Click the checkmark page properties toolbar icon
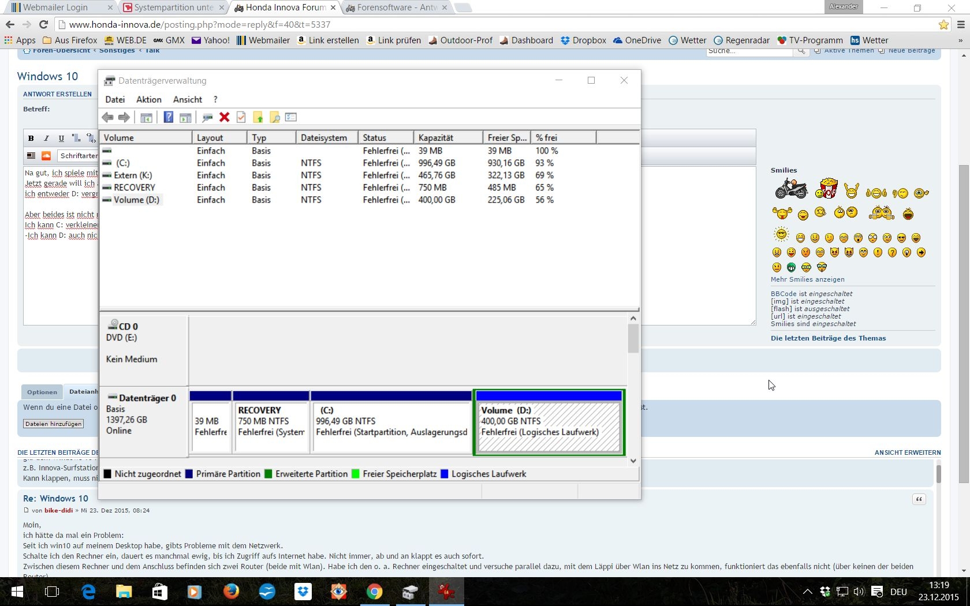 pyautogui.click(x=241, y=117)
